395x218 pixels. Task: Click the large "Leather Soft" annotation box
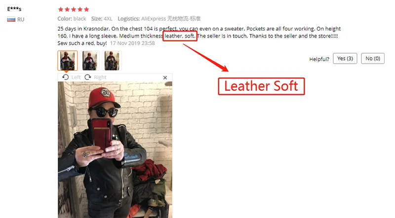pyautogui.click(x=261, y=86)
